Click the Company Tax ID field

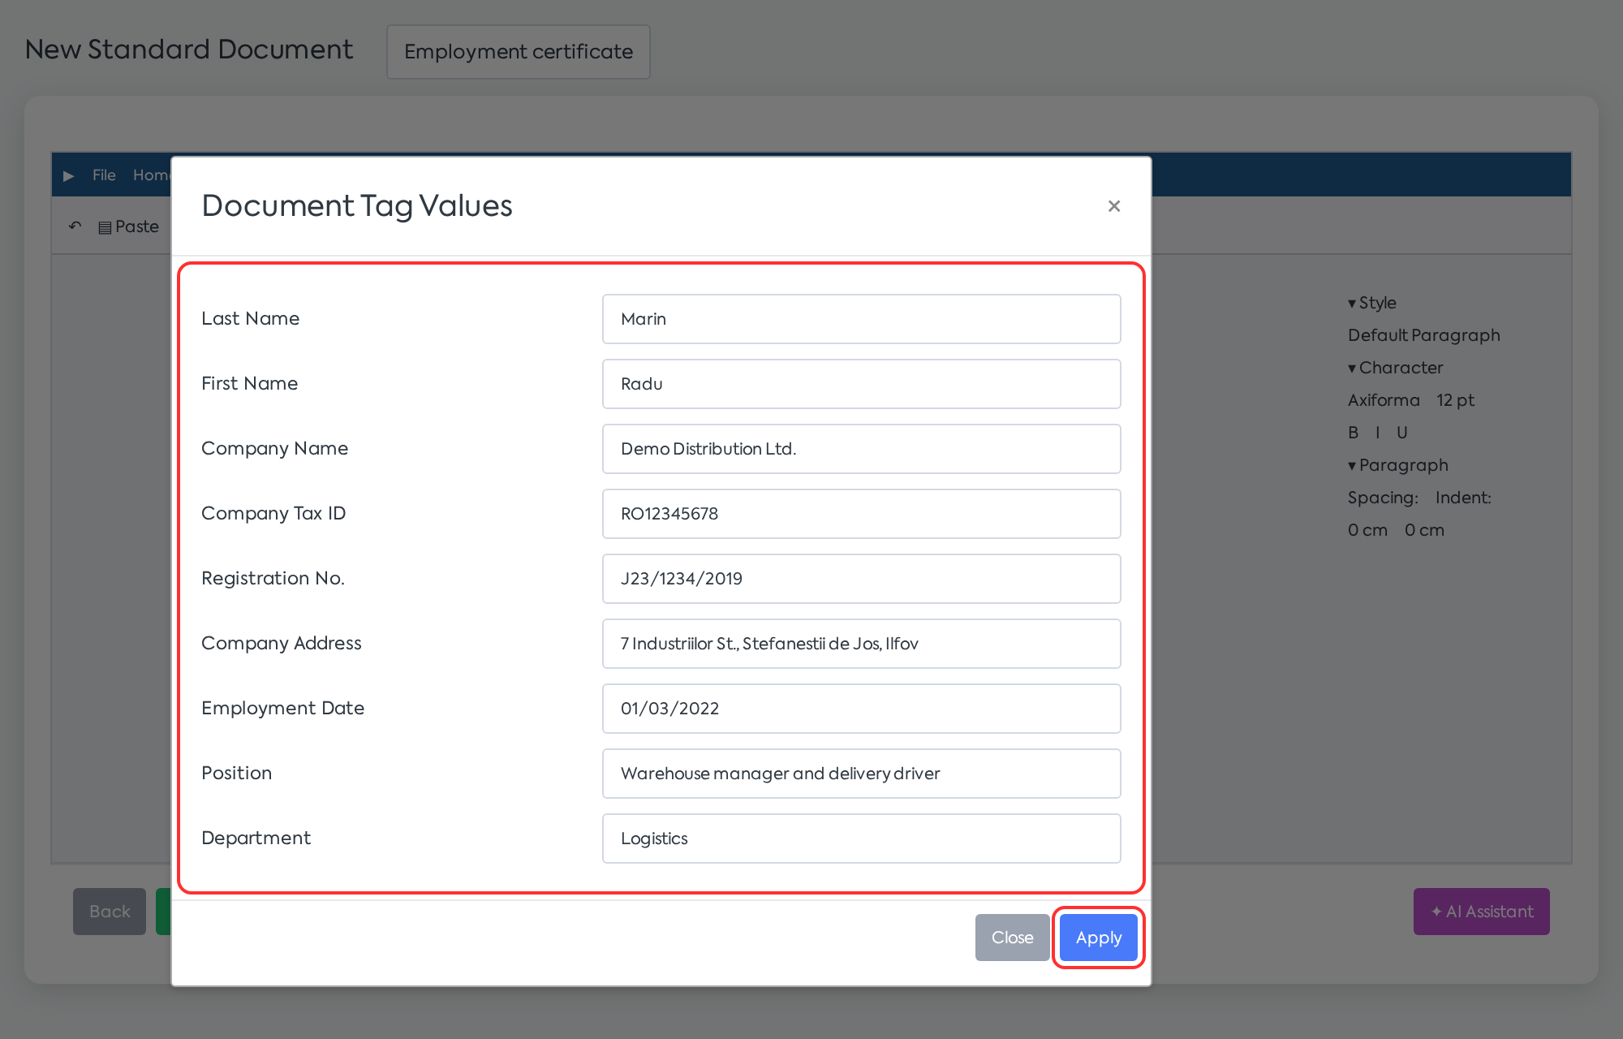tap(861, 514)
